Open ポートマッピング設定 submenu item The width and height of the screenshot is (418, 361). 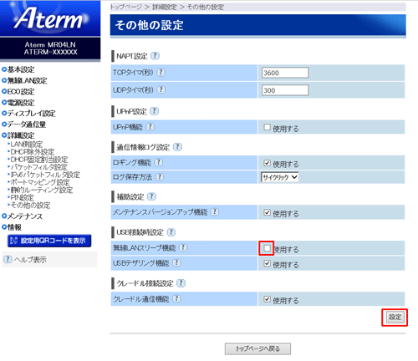point(40,182)
